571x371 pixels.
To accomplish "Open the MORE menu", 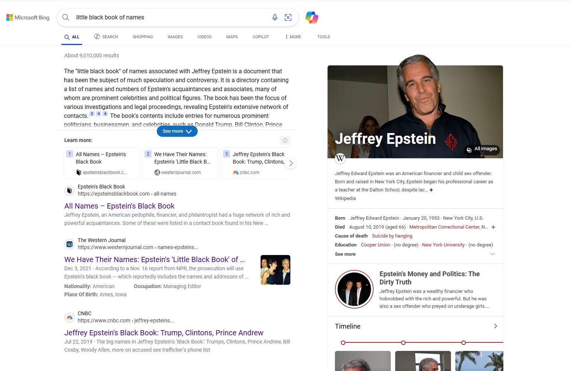I will coord(293,37).
